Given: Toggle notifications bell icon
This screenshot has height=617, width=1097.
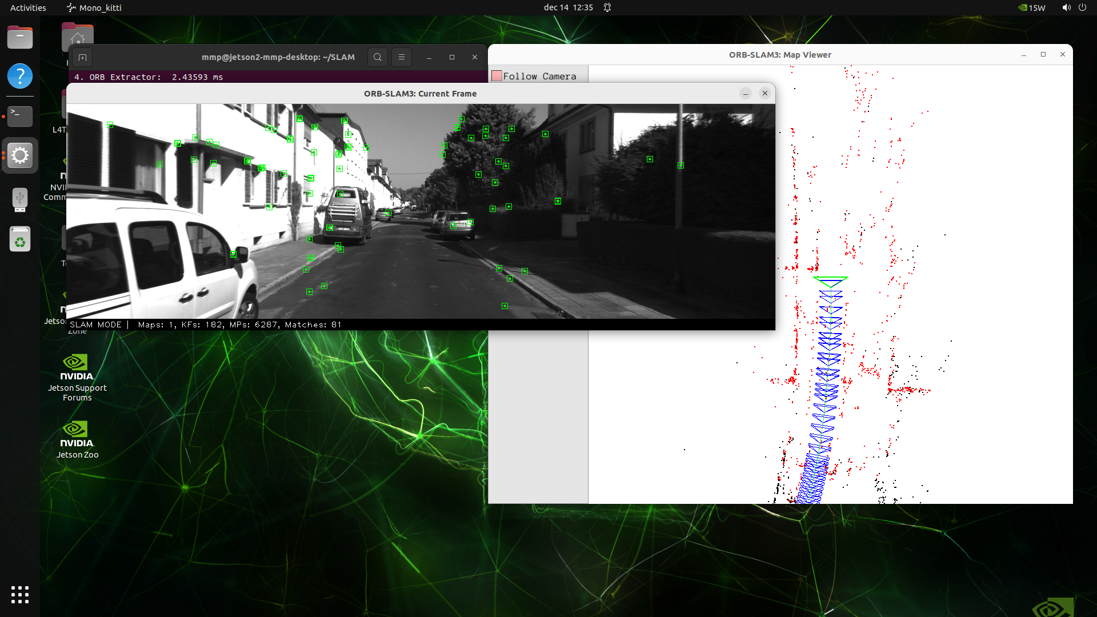Looking at the screenshot, I should pyautogui.click(x=607, y=7).
